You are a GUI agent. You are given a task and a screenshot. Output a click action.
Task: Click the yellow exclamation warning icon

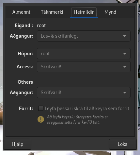41,119
